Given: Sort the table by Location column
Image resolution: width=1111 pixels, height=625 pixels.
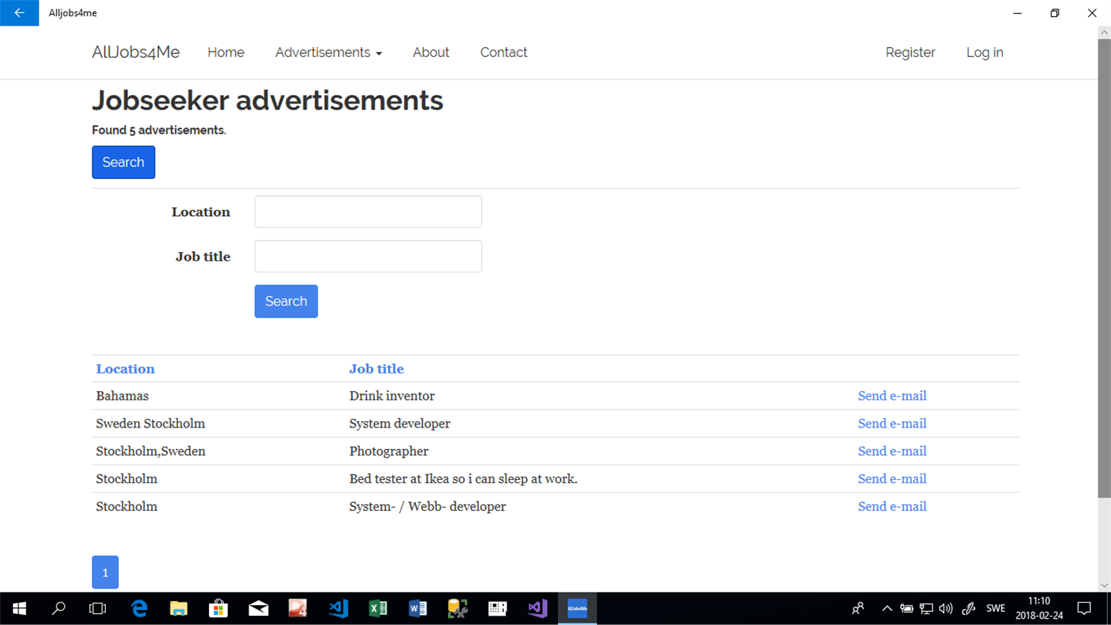Looking at the screenshot, I should click(125, 369).
